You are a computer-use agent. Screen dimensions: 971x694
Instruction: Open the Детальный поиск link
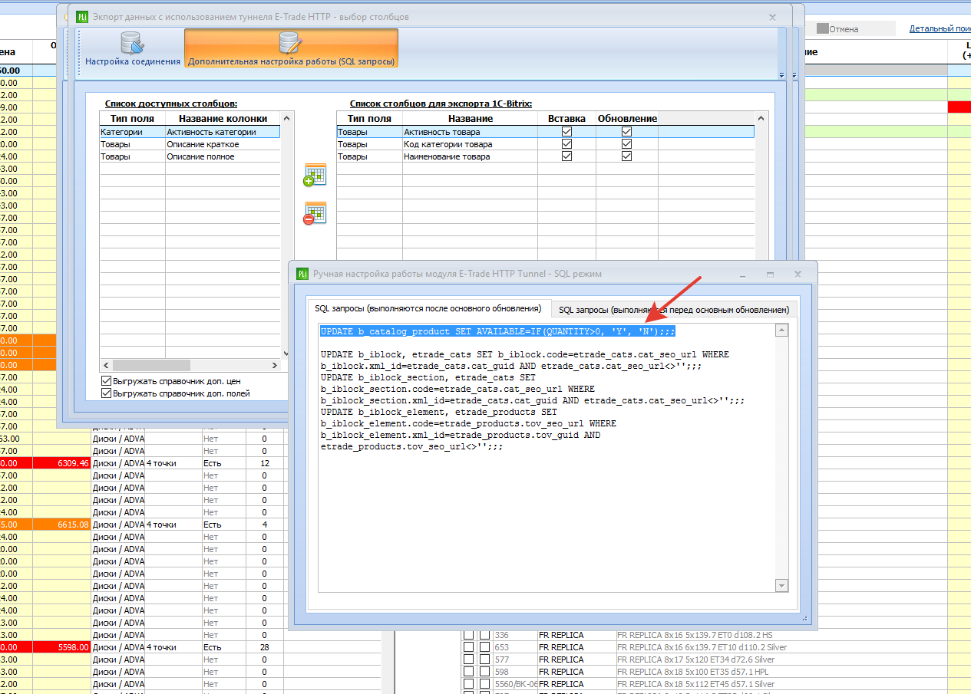[940, 28]
